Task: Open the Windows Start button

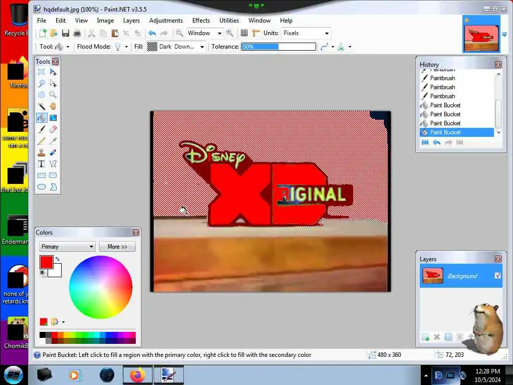Action: (13, 375)
